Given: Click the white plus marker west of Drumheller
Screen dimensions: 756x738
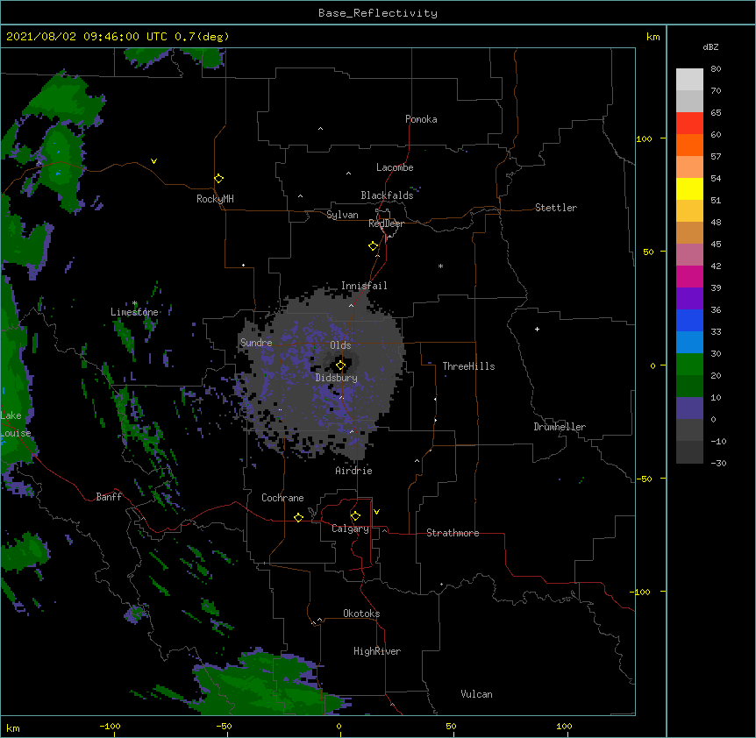Looking at the screenshot, I should (537, 329).
